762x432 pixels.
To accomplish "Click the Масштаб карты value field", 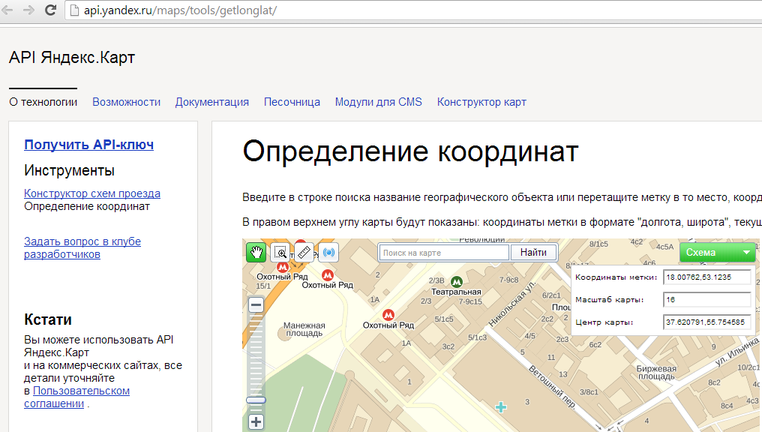I will [x=706, y=299].
